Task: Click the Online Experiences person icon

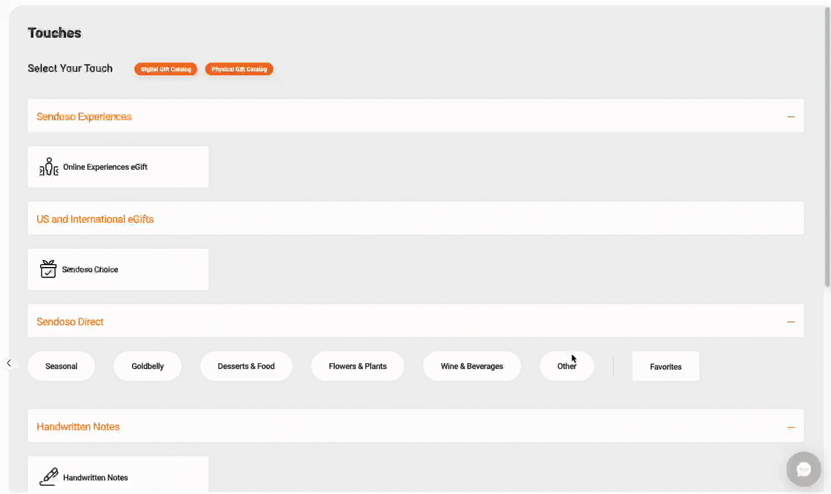Action: [49, 167]
